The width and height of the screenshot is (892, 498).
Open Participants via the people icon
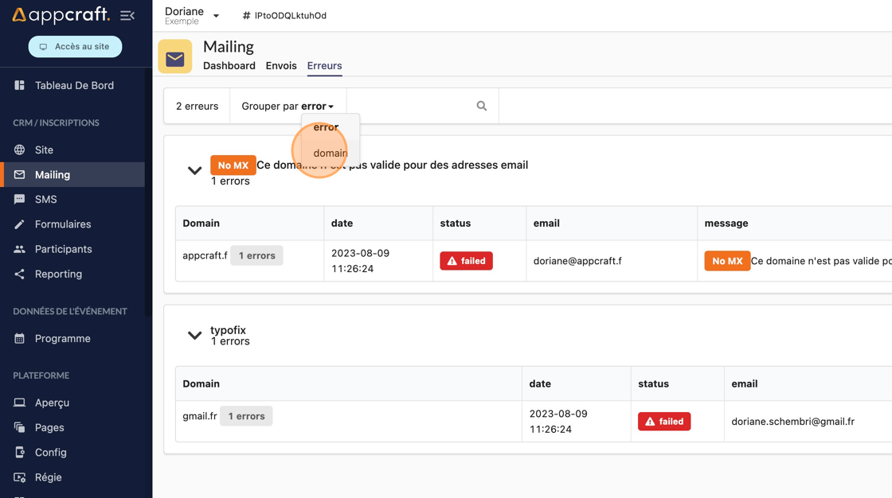pyautogui.click(x=20, y=249)
